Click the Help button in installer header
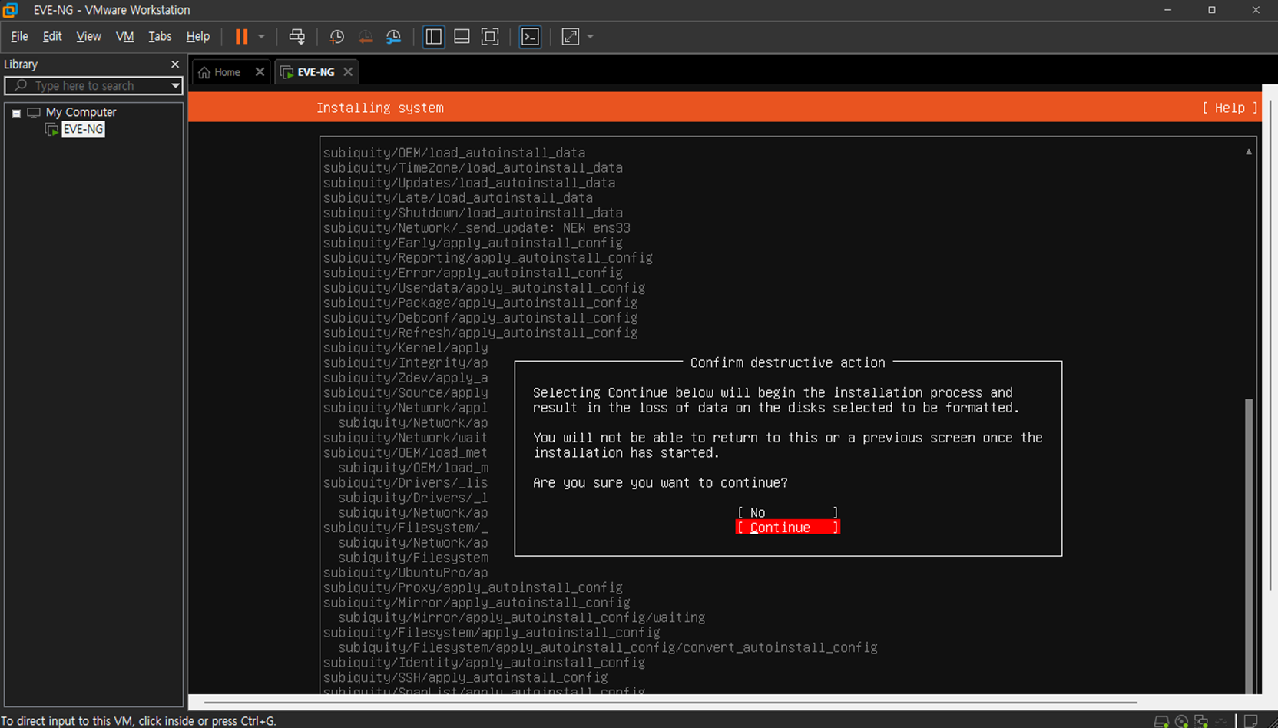The width and height of the screenshot is (1278, 728). (x=1230, y=108)
